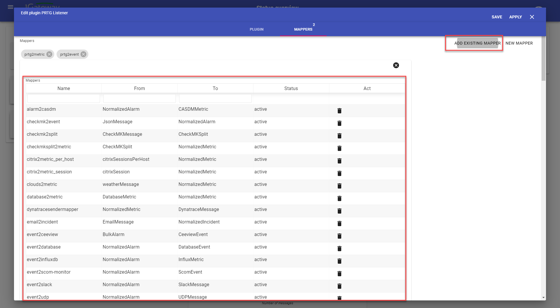Click the SlackMessage cell
560x308 pixels.
tap(194, 284)
